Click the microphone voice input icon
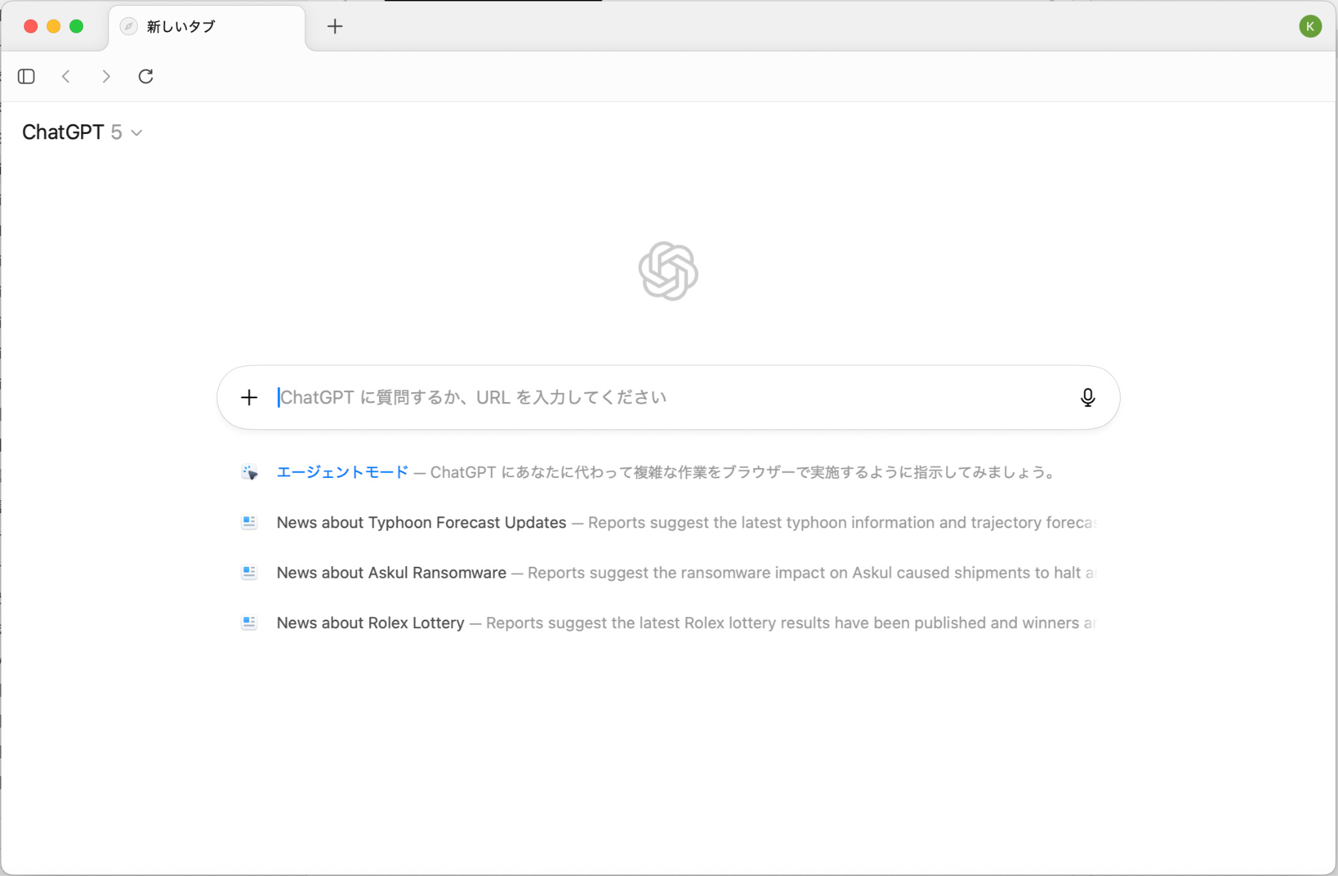 tap(1087, 397)
